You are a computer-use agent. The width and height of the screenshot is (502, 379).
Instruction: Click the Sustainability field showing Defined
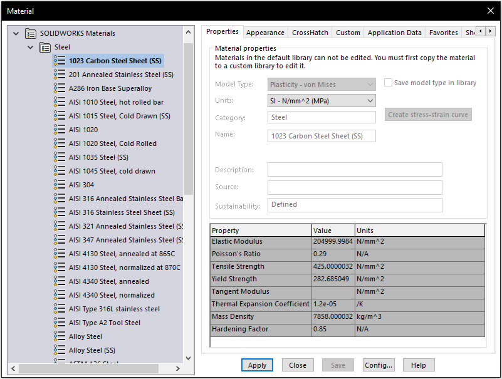point(355,205)
